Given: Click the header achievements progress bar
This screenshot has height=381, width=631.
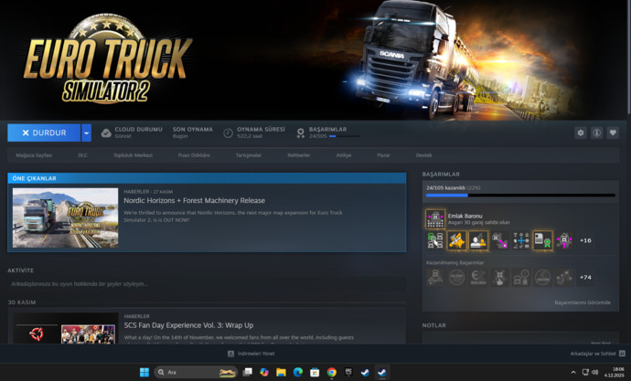Looking at the screenshot, I should click(344, 137).
